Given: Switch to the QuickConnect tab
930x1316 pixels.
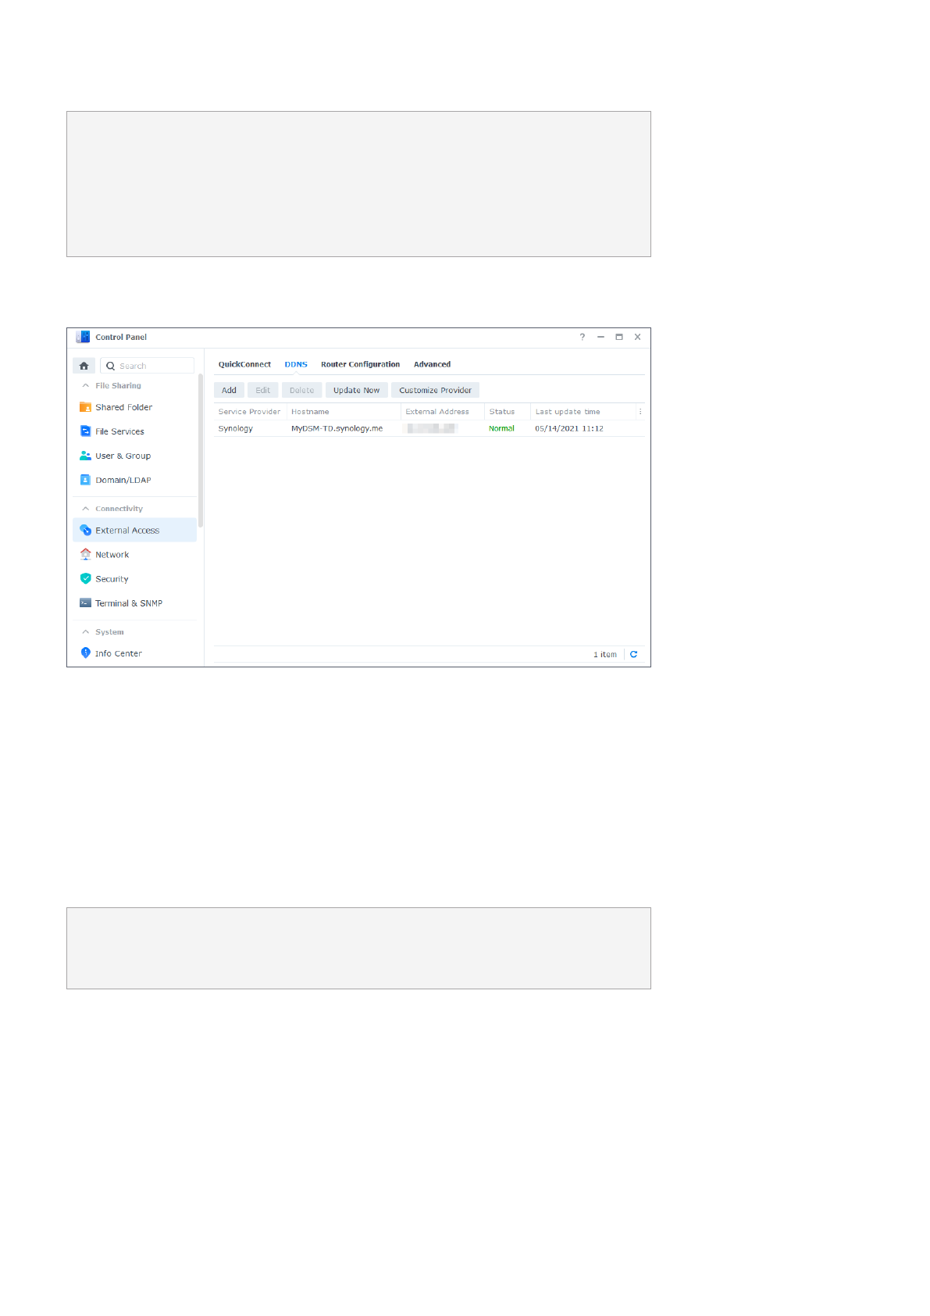Looking at the screenshot, I should (x=244, y=365).
